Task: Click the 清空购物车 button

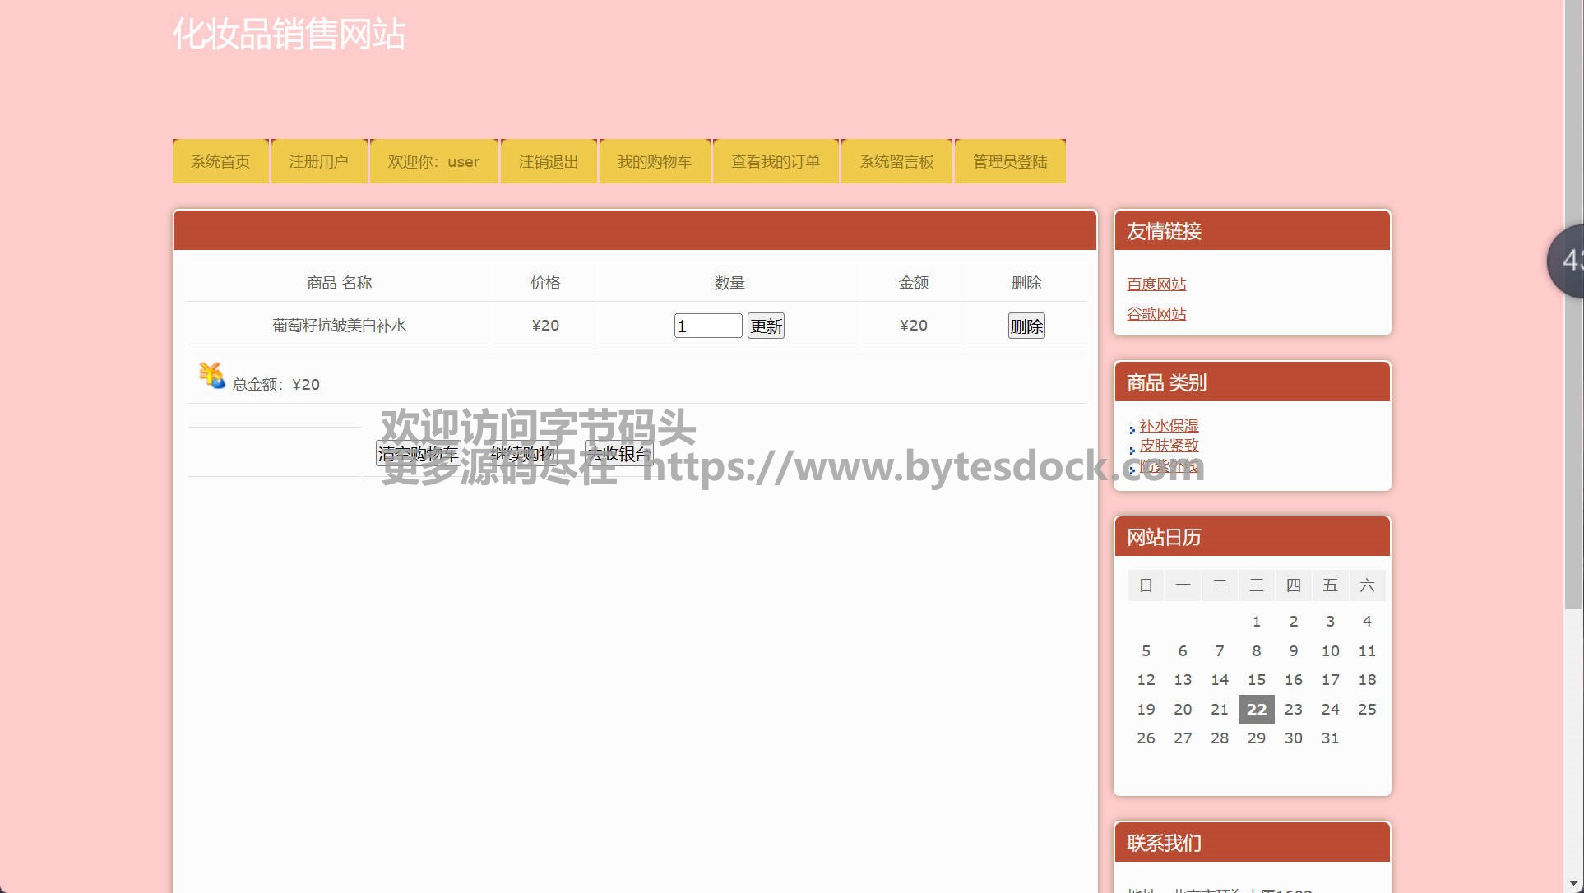Action: [418, 453]
